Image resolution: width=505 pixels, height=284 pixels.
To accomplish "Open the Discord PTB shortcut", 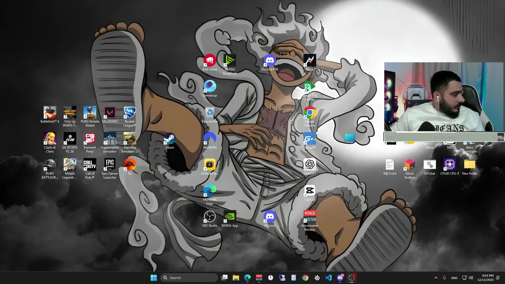I will click(269, 63).
